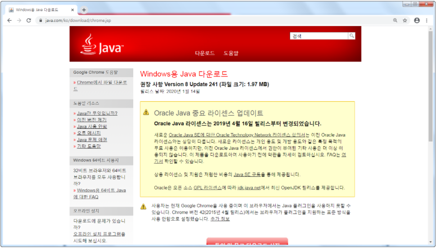Click the warning icon beside Google Chrome notice
The height and width of the screenshot is (248, 436).
(143, 206)
